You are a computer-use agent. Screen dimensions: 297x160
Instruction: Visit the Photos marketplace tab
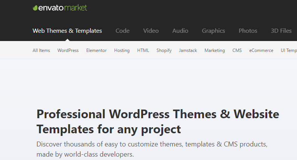coord(248,31)
